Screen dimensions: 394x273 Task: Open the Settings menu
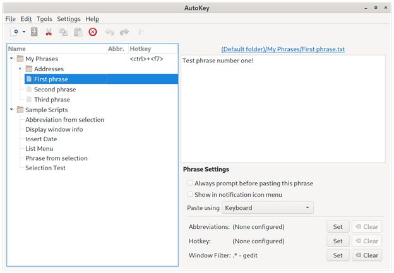click(69, 19)
